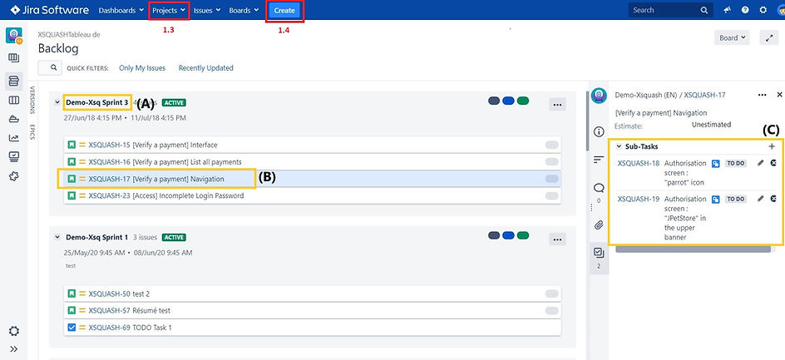Toggle the Recently Updated quick filter
This screenshot has height=360, width=785.
(x=205, y=68)
